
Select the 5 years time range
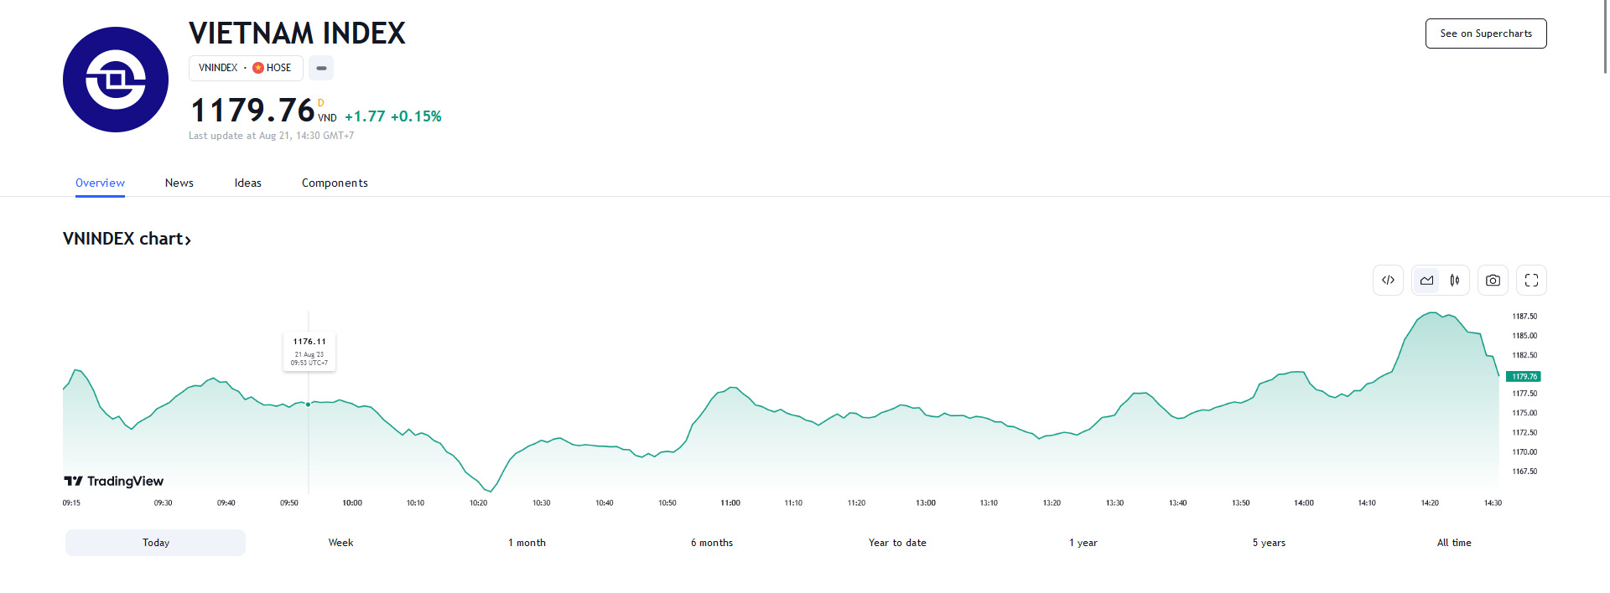[x=1269, y=543]
